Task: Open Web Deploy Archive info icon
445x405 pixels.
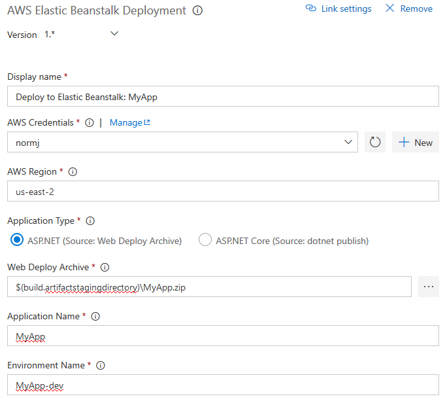Action: (105, 268)
